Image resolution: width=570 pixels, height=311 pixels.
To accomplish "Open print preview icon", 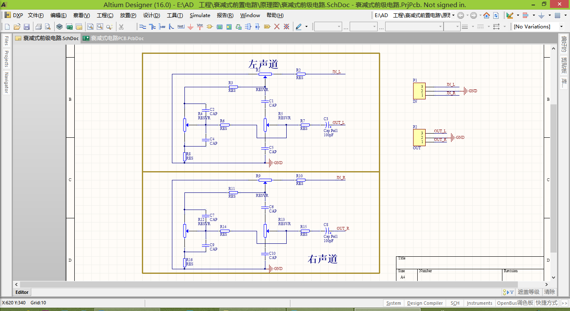I will point(48,26).
